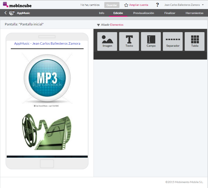Click the help question mark icon
Screen dimensions: 208x188
tap(158, 5)
